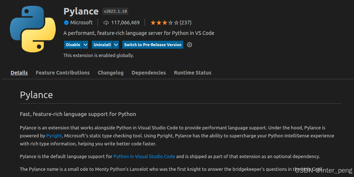This screenshot has width=354, height=177.
Task: Uninstall the Pylance extension
Action: (x=102, y=45)
